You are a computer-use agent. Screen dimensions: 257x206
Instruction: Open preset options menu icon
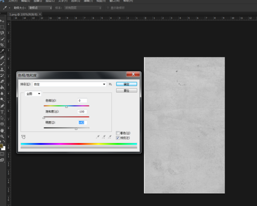click(110, 84)
